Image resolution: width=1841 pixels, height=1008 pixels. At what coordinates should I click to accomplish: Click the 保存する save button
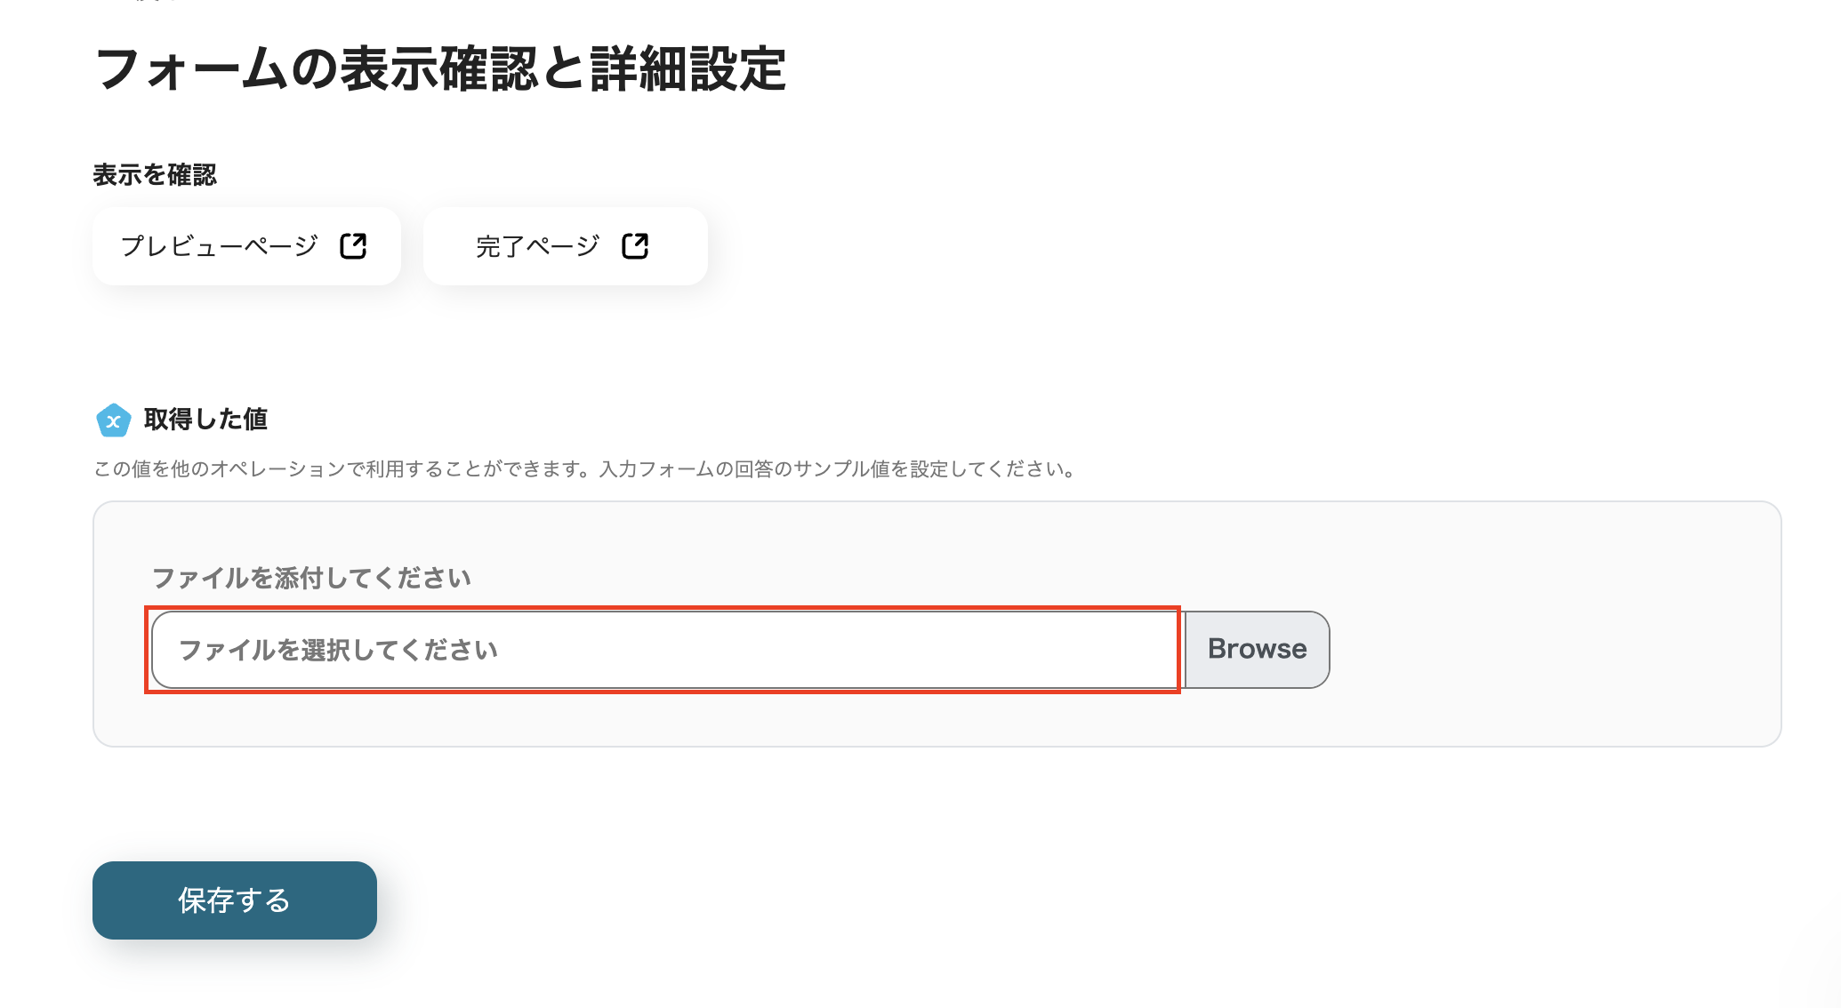pyautogui.click(x=234, y=900)
